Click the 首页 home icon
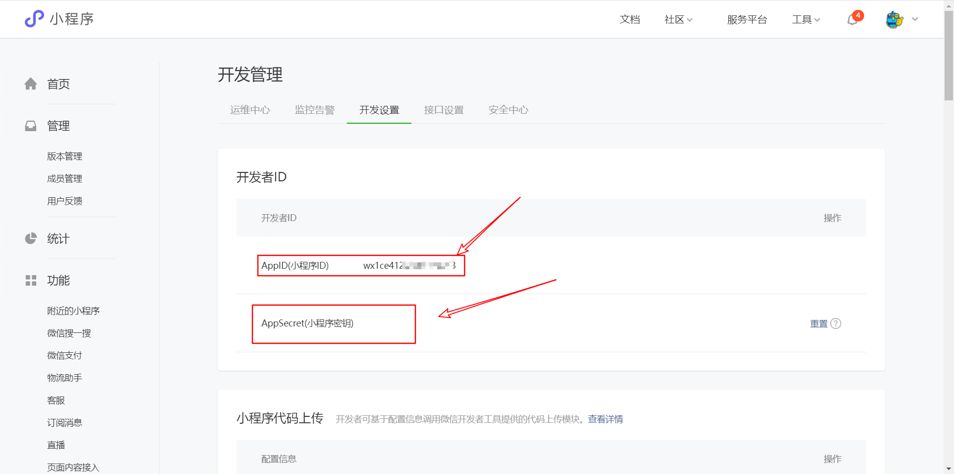 coord(31,83)
